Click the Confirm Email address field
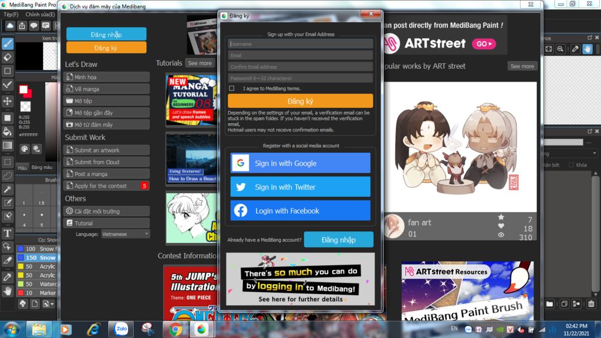Screen dimensions: 601x338 [300, 67]
